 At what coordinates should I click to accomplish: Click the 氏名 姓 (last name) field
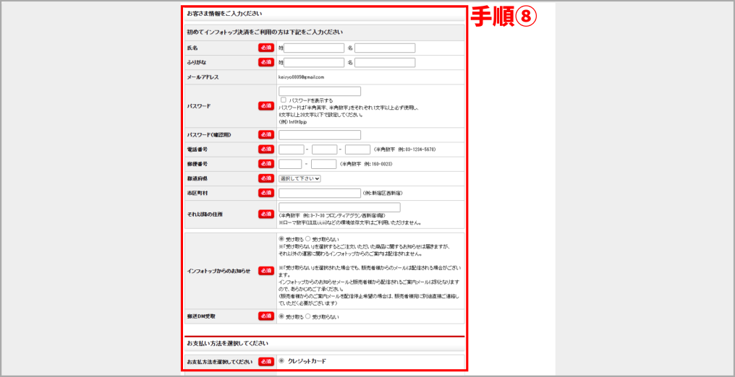[x=313, y=48]
